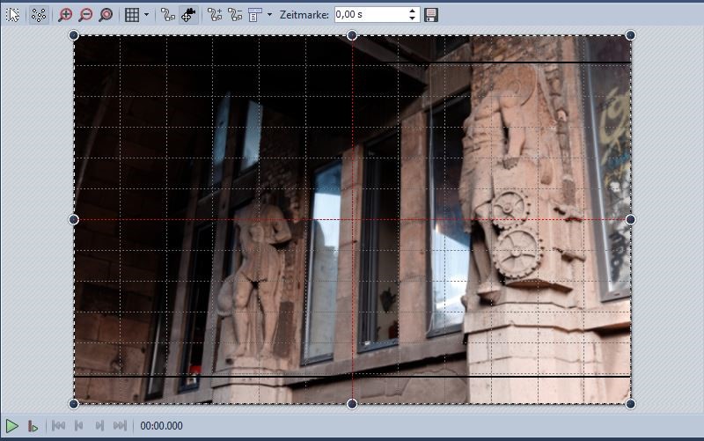Click the top-left corner frame handle
The width and height of the screenshot is (704, 441).
tap(74, 35)
